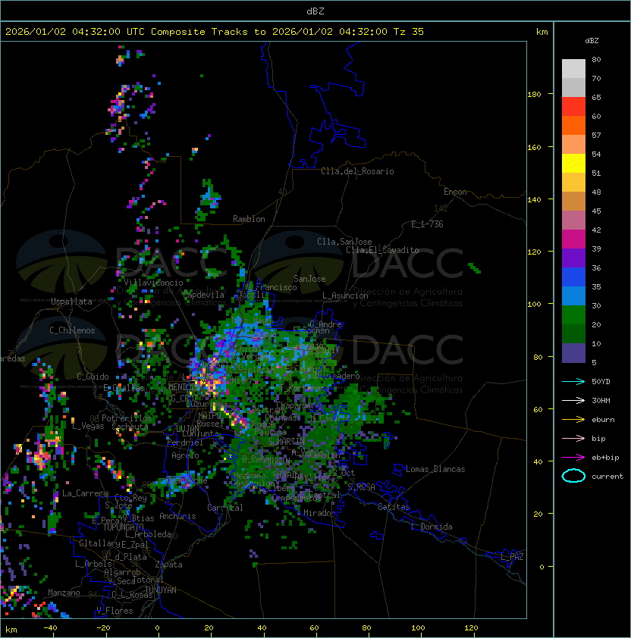Click the 'Mirador' map label
Image resolution: width=631 pixels, height=638 pixels.
pyautogui.click(x=319, y=513)
